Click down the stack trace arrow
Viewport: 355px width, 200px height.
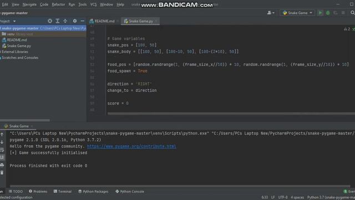pyautogui.click(x=2, y=142)
